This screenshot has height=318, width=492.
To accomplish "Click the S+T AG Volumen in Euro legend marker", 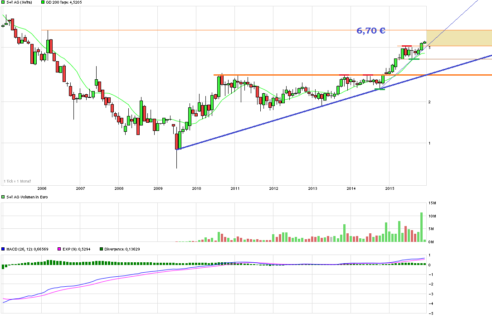I will click(x=4, y=197).
